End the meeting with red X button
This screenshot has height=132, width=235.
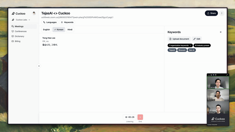140,117
